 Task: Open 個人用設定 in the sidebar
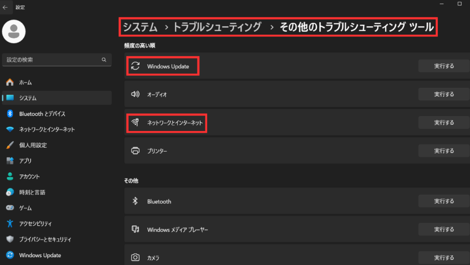pyautogui.click(x=57, y=145)
